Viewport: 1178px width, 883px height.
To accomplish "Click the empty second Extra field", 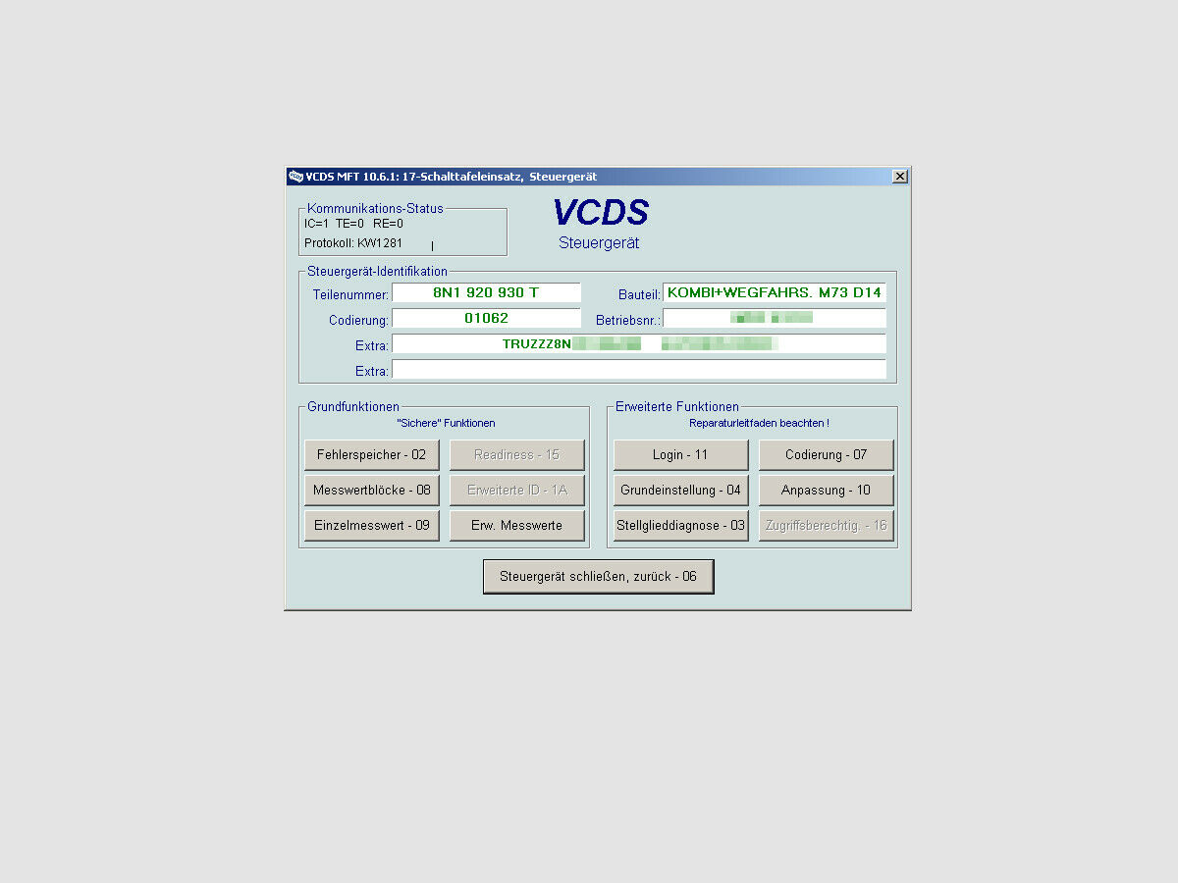I will click(x=639, y=369).
